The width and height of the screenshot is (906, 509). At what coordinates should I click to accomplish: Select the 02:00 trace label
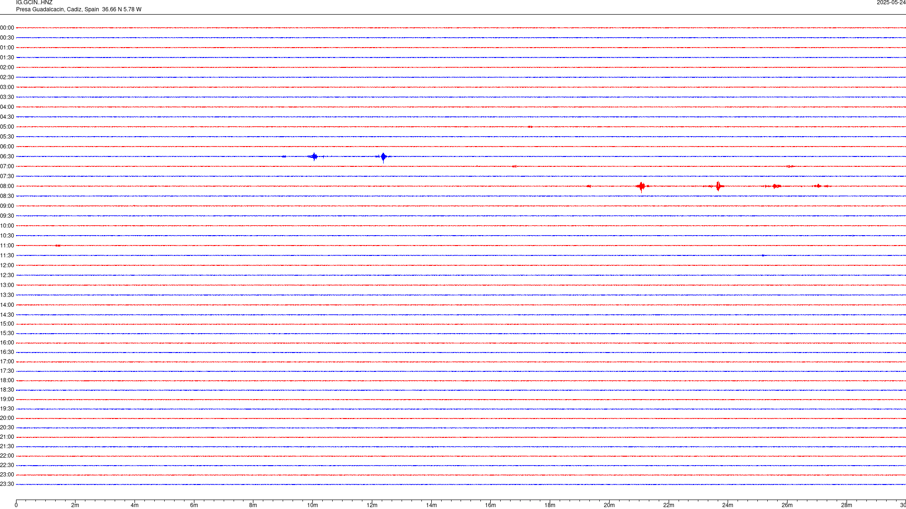(x=7, y=67)
